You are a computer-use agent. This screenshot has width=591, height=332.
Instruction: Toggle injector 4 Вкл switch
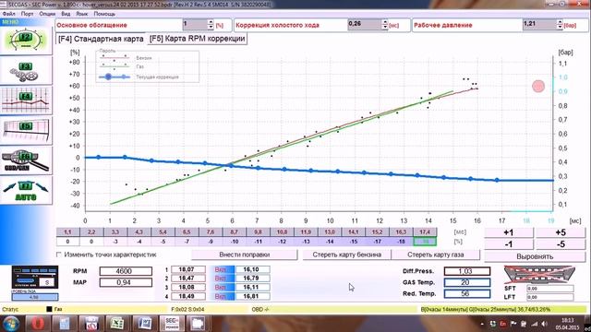coord(223,296)
